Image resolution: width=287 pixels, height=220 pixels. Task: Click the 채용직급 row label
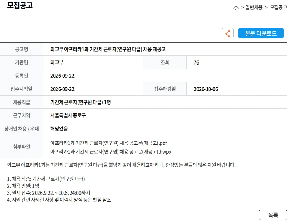tap(21, 102)
